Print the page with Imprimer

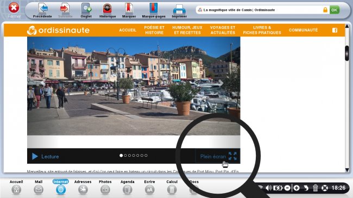179,10
